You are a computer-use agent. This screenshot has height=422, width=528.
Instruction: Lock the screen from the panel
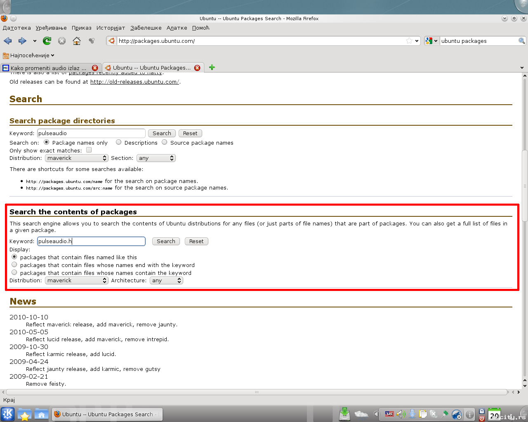tap(481, 411)
